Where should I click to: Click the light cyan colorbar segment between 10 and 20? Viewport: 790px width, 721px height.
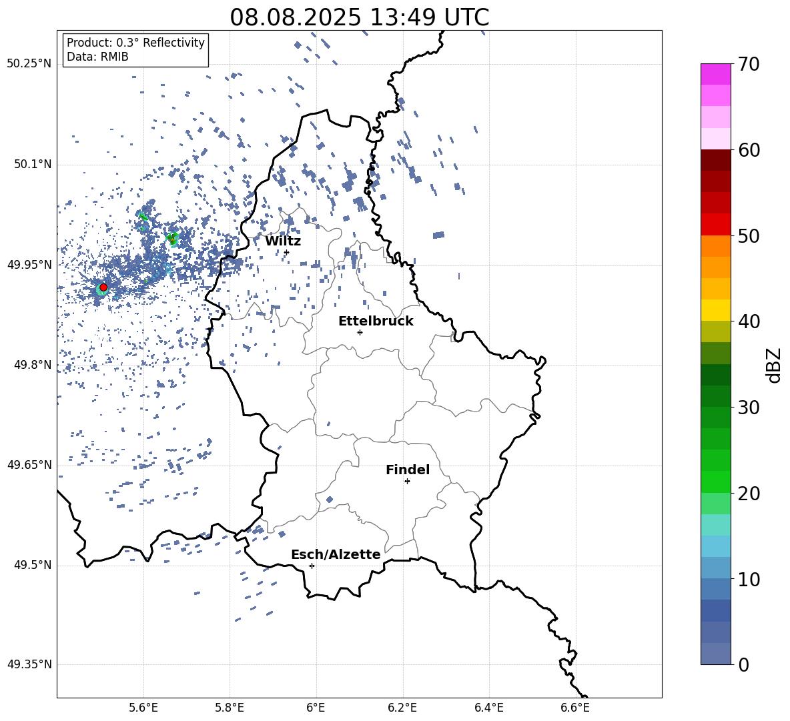click(x=716, y=525)
